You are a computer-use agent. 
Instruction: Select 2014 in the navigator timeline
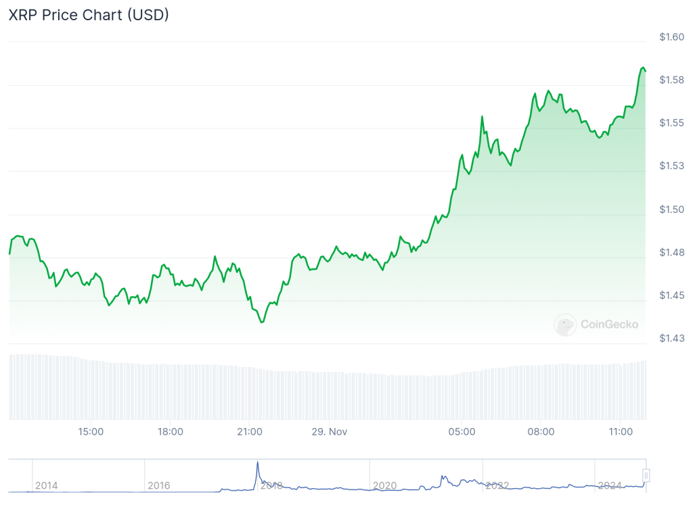[x=46, y=485]
